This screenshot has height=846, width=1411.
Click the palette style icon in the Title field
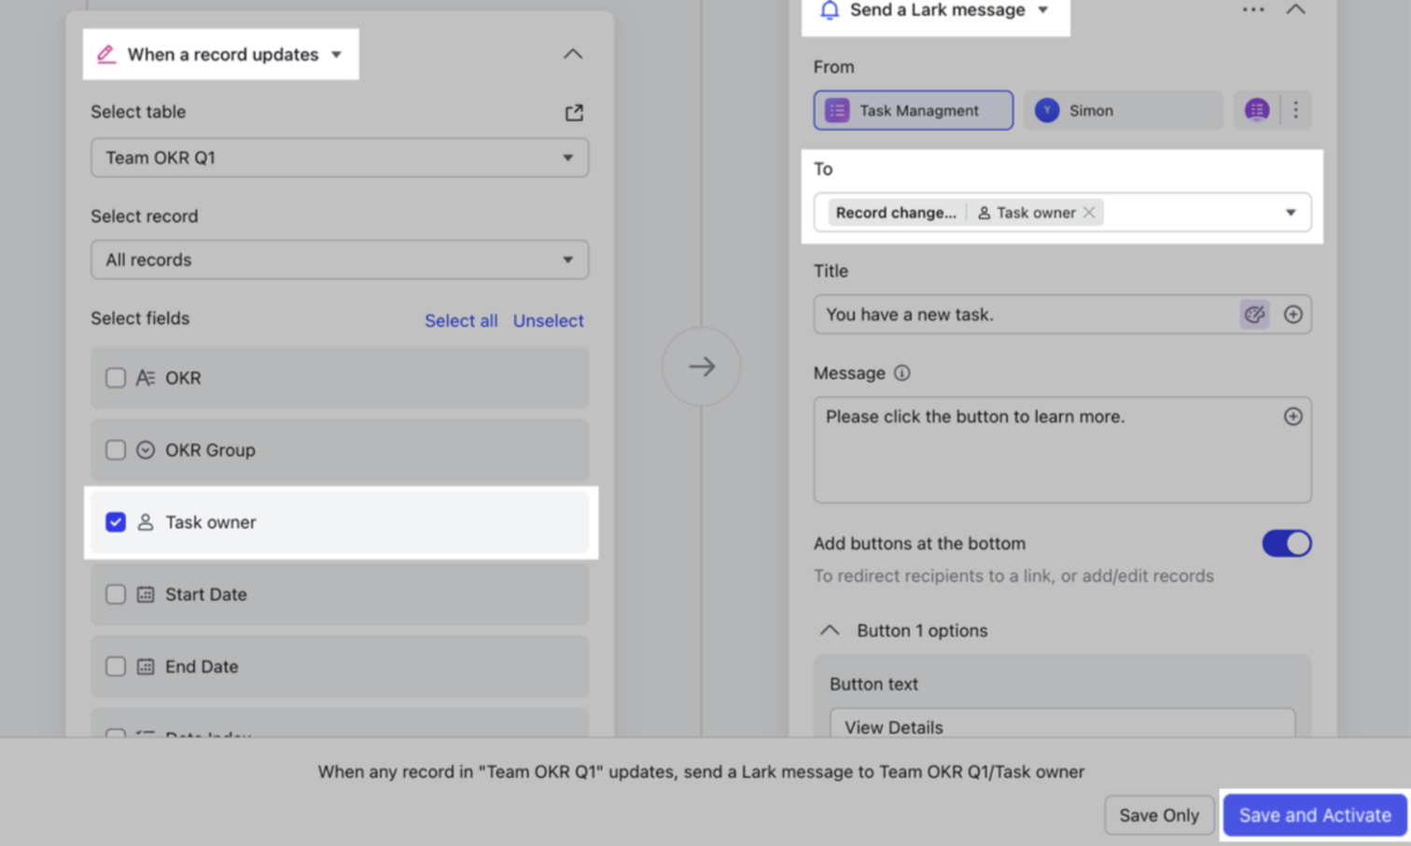click(x=1254, y=314)
